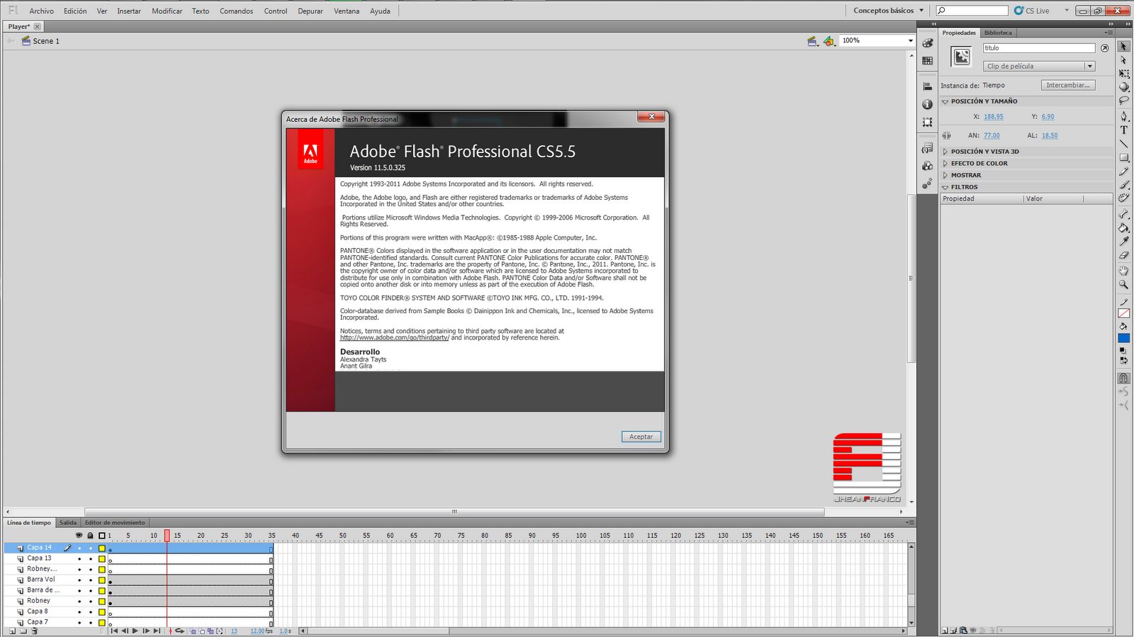Toggle outline mode for Capa 8 layer
The height and width of the screenshot is (637, 1134).
102,611
